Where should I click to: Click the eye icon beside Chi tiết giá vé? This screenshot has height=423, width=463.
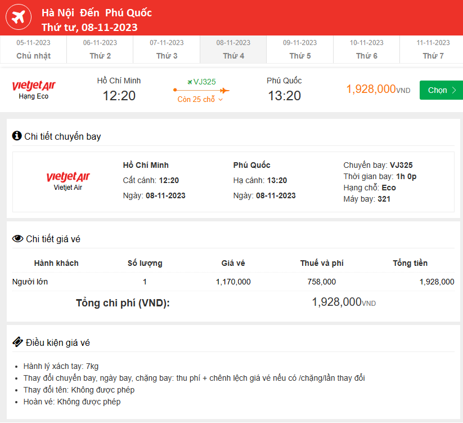coord(17,238)
